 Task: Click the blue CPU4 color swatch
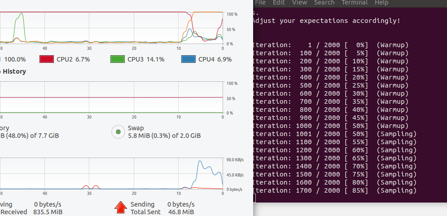coord(188,59)
